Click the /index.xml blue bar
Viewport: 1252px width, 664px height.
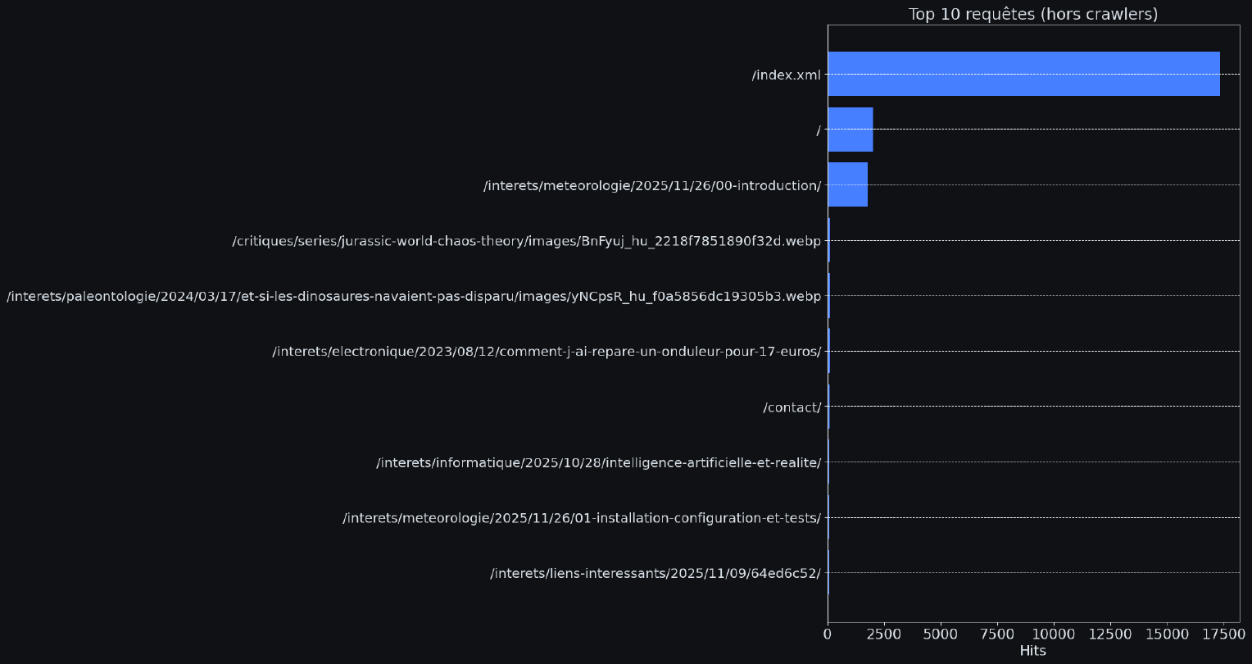pyautogui.click(x=1023, y=74)
